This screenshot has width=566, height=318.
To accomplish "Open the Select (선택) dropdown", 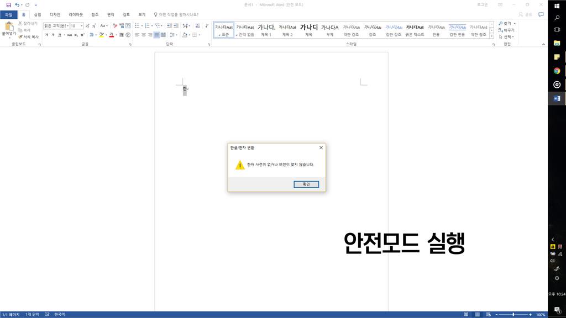I will [506, 37].
